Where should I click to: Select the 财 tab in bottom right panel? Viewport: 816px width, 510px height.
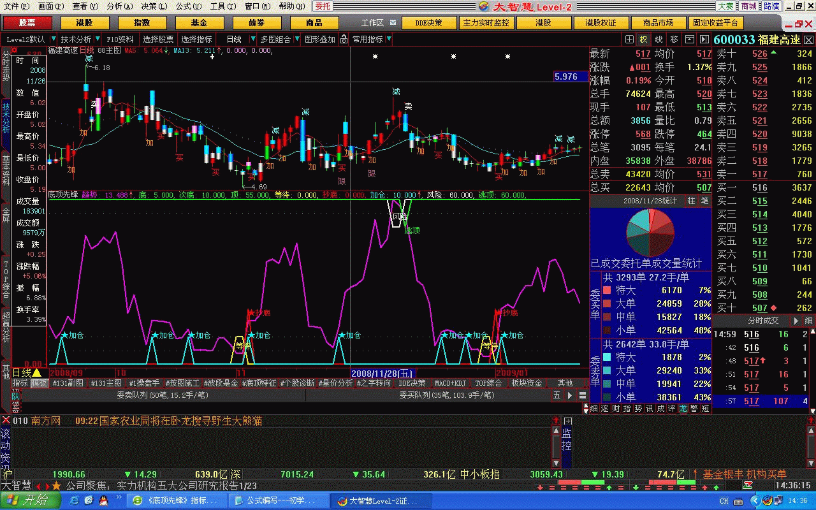pos(616,409)
